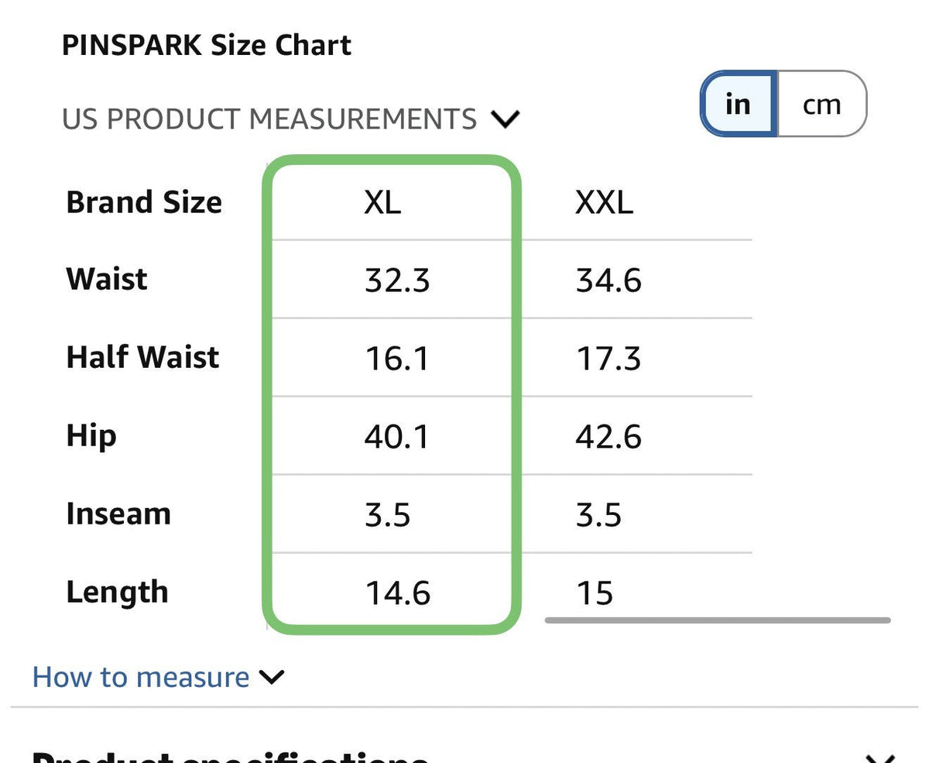
Task: Open How to measure link
Action: pyautogui.click(x=141, y=677)
